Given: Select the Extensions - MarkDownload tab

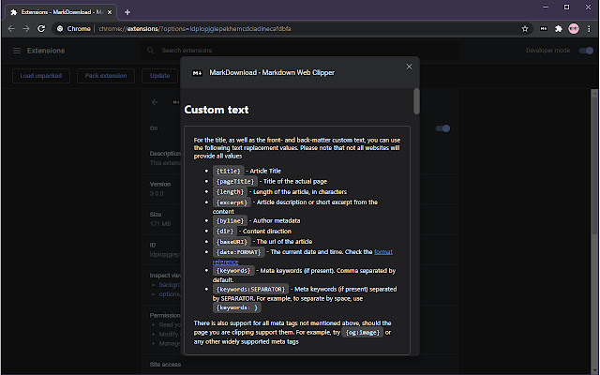Looking at the screenshot, I should click(x=58, y=11).
